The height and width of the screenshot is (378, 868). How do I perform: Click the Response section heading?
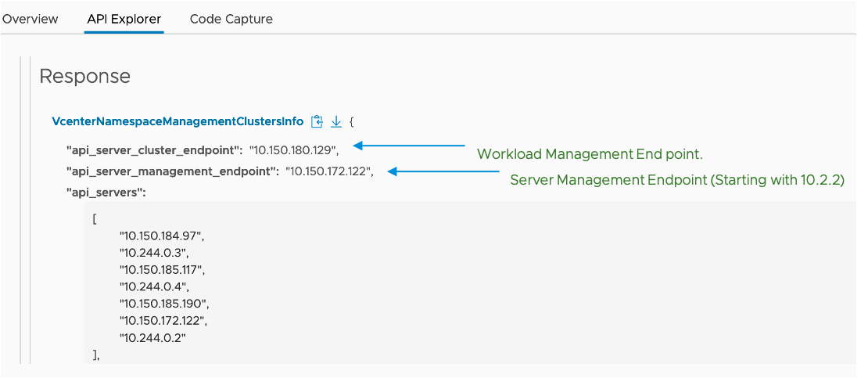click(84, 76)
